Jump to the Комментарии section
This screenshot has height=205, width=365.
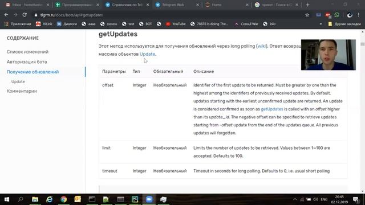coord(22,91)
